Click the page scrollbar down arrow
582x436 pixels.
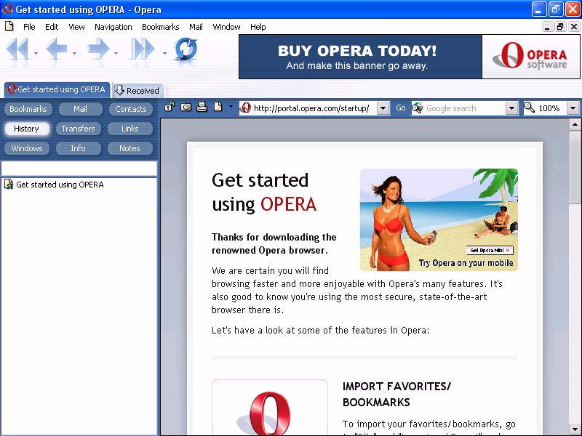[575, 429]
